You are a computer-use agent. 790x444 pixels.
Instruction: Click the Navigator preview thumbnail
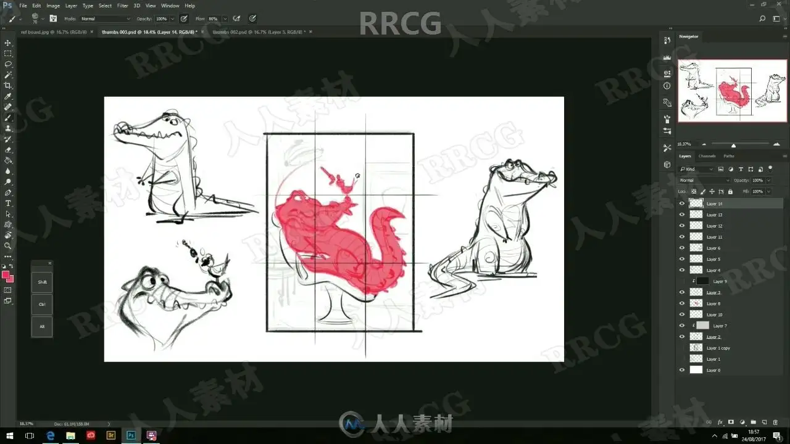coord(731,91)
